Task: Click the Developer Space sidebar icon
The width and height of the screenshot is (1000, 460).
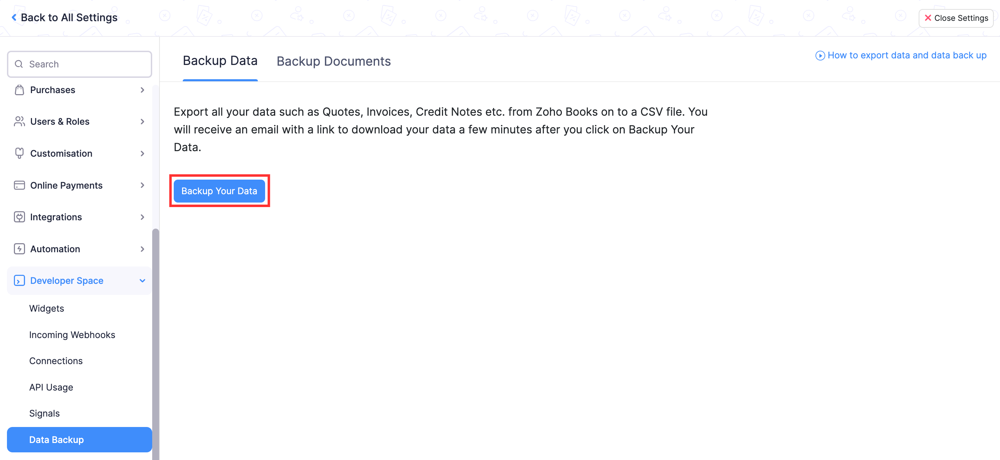Action: pos(19,281)
